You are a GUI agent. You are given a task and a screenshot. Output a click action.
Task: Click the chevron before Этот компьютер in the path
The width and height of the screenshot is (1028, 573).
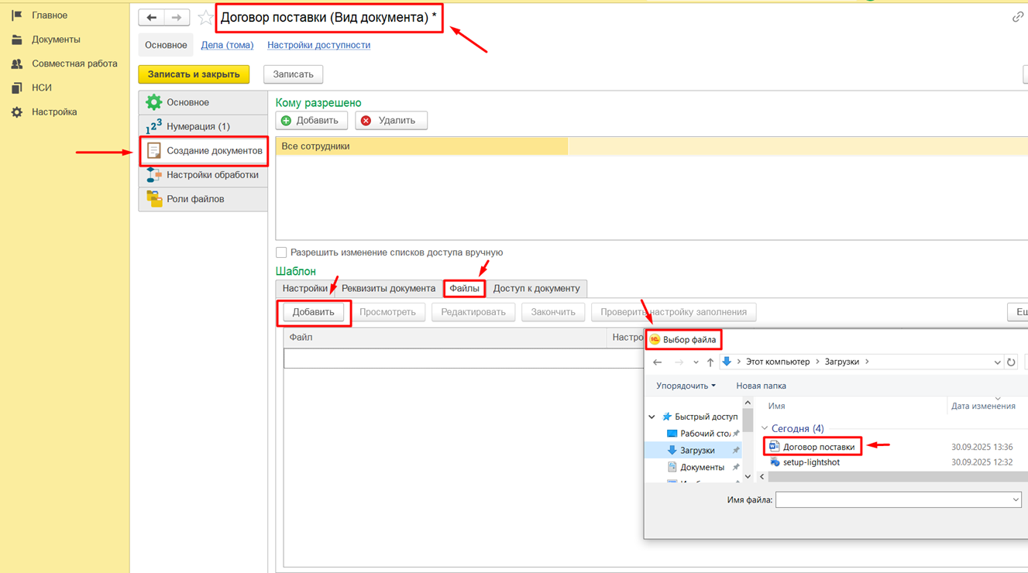coord(739,362)
